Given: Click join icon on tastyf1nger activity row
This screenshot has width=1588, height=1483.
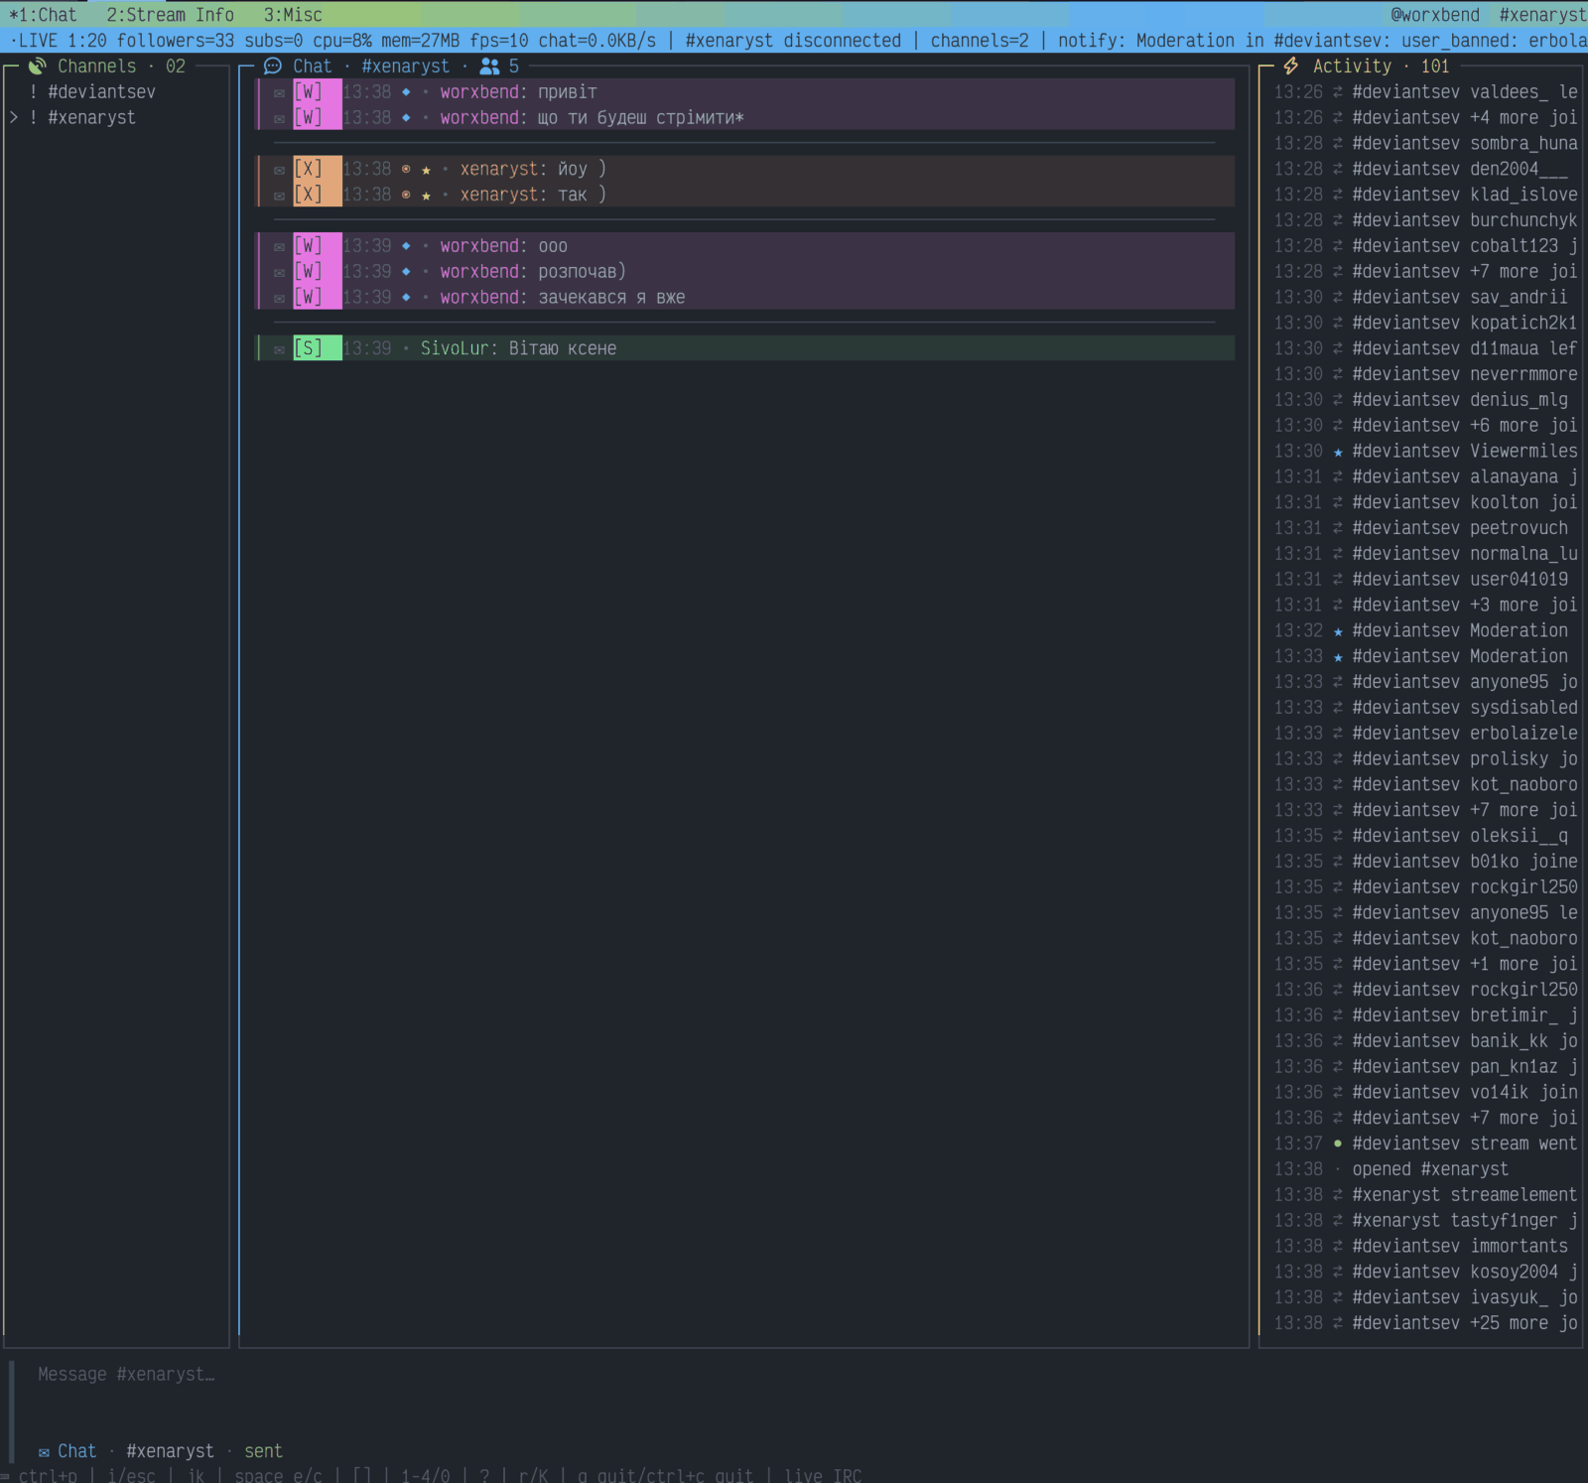Looking at the screenshot, I should 1338,1222.
